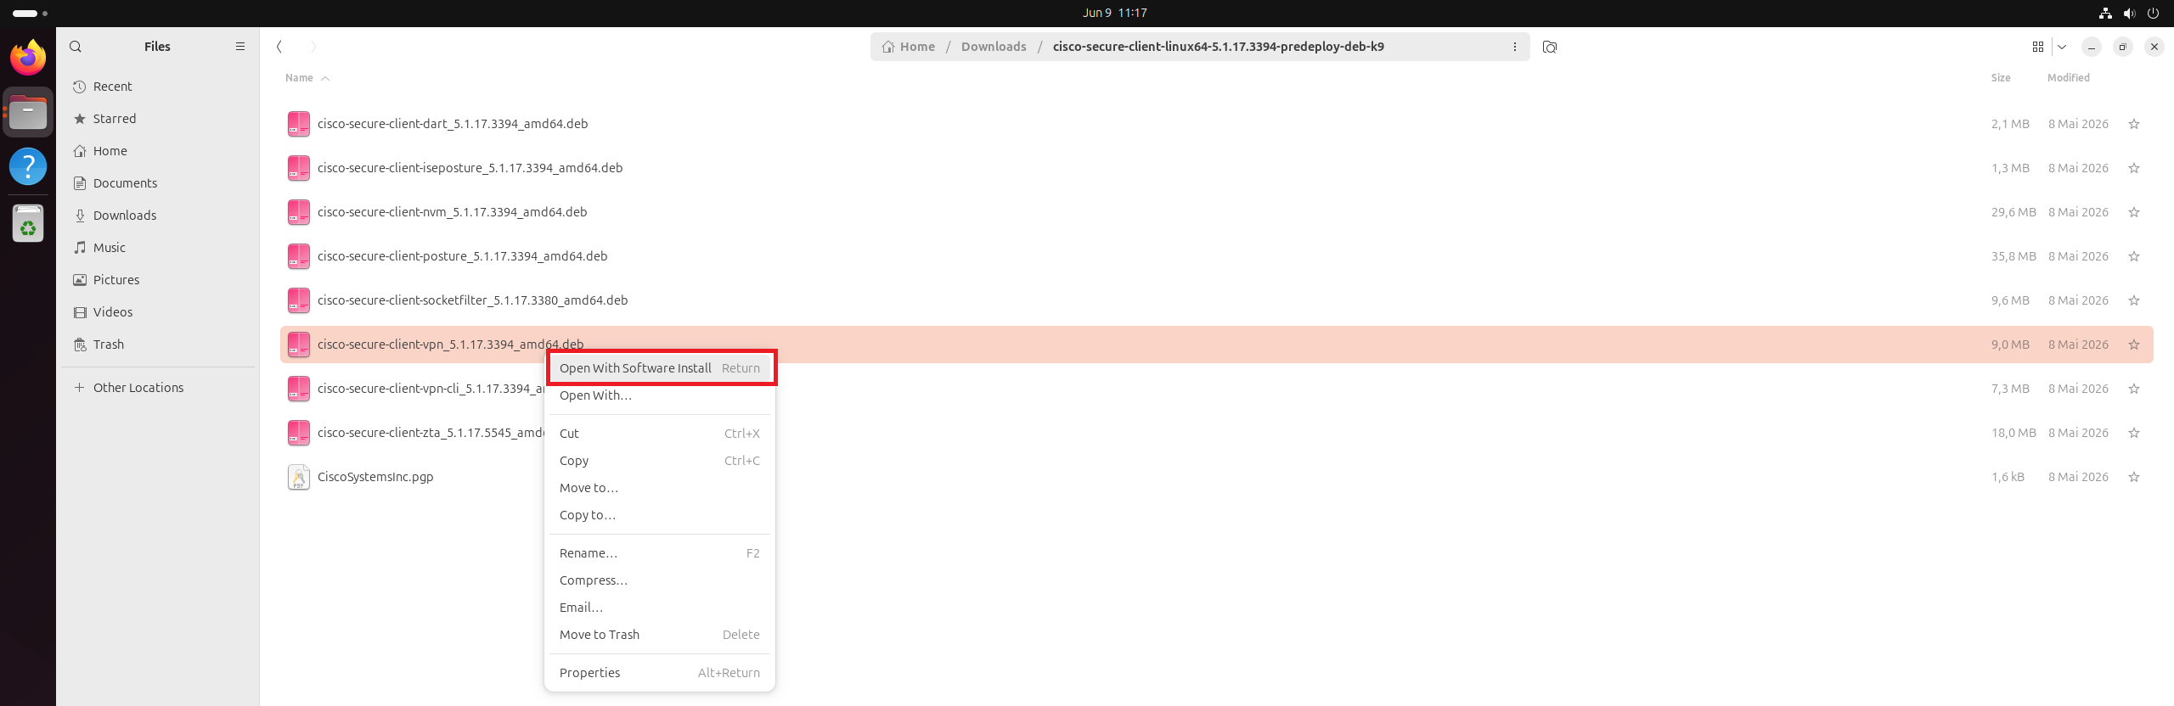
Task: Sort by the Size column header
Action: click(x=2000, y=78)
